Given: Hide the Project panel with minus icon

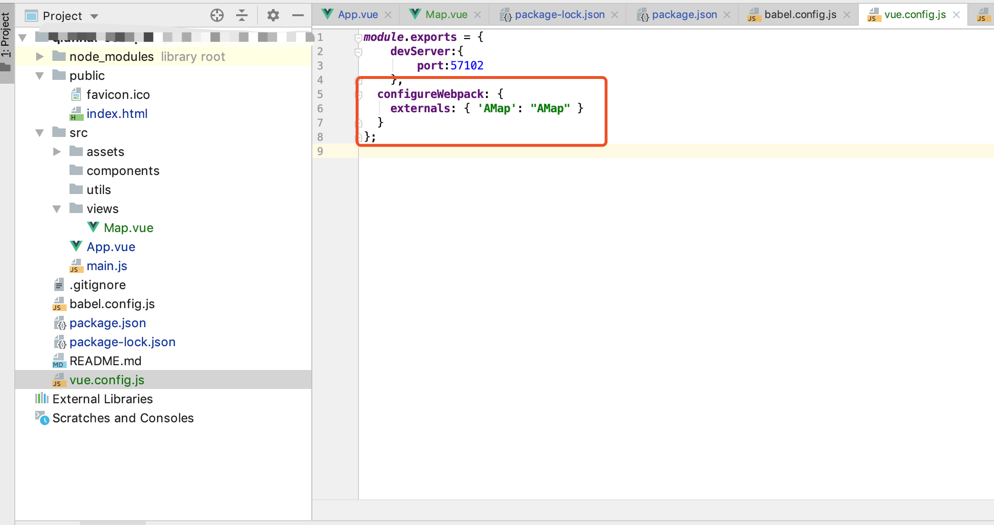Looking at the screenshot, I should point(298,16).
